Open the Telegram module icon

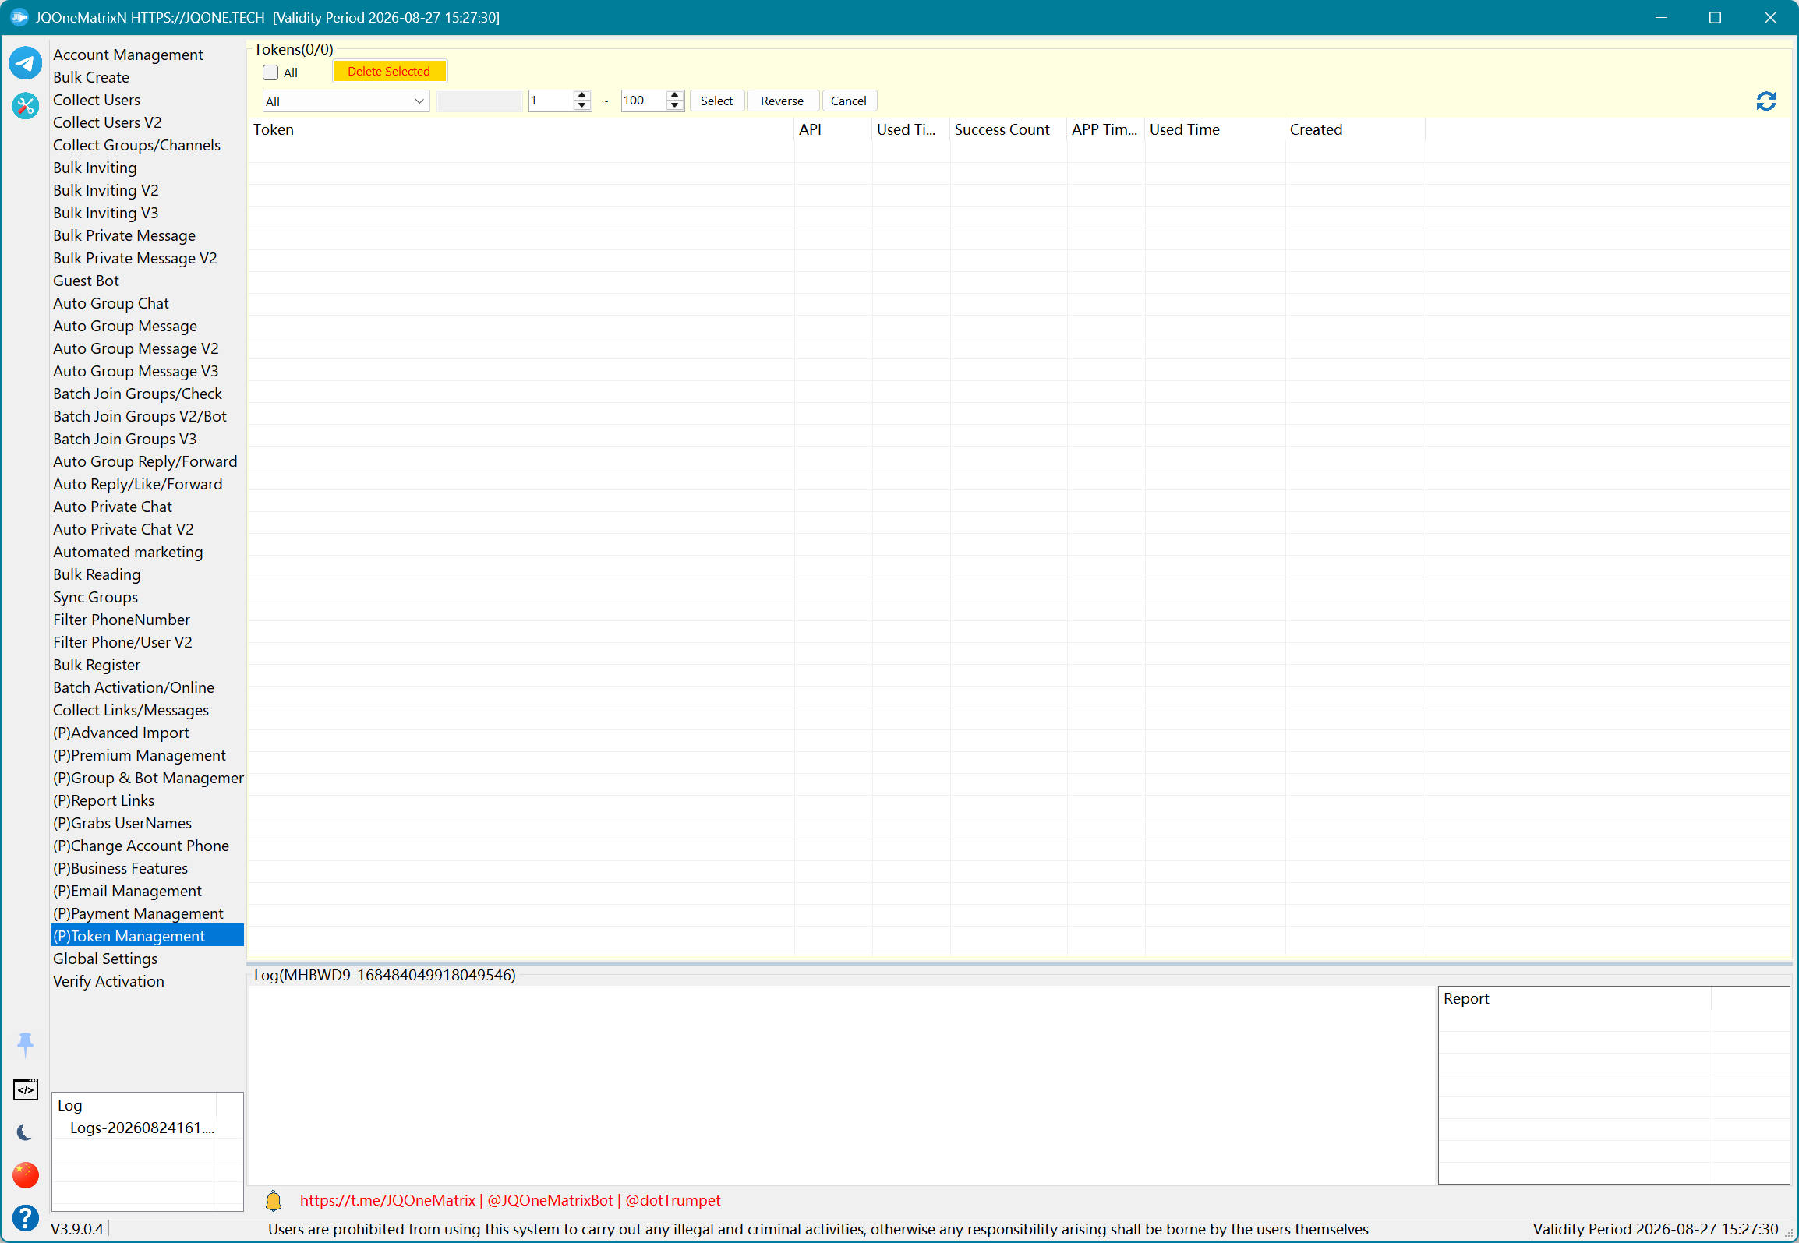[26, 63]
